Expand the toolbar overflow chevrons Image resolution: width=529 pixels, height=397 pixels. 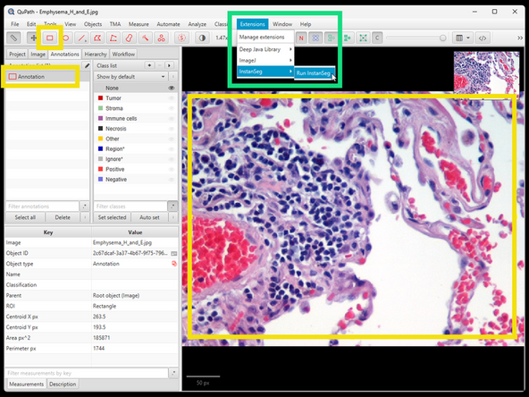(520, 38)
